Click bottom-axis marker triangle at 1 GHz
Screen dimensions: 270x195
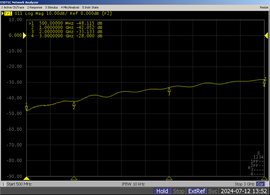(74, 178)
